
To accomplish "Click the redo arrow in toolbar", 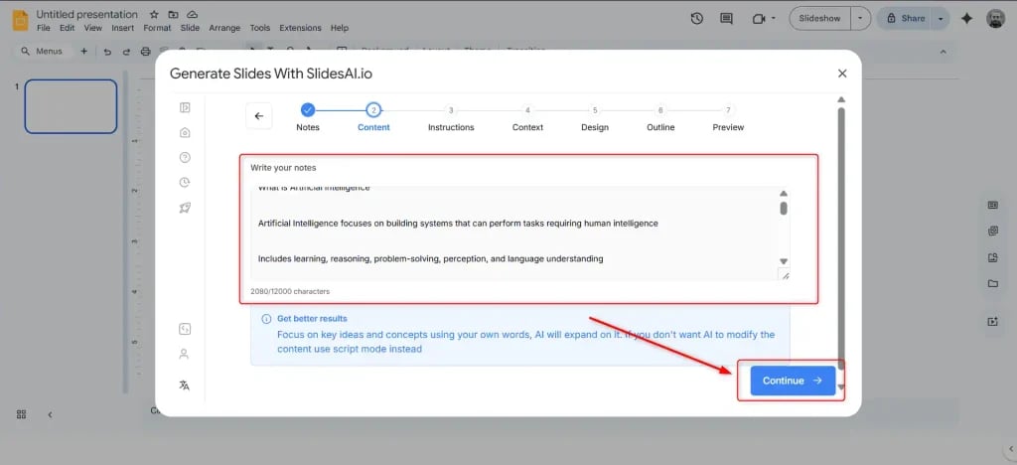I will pyautogui.click(x=126, y=52).
